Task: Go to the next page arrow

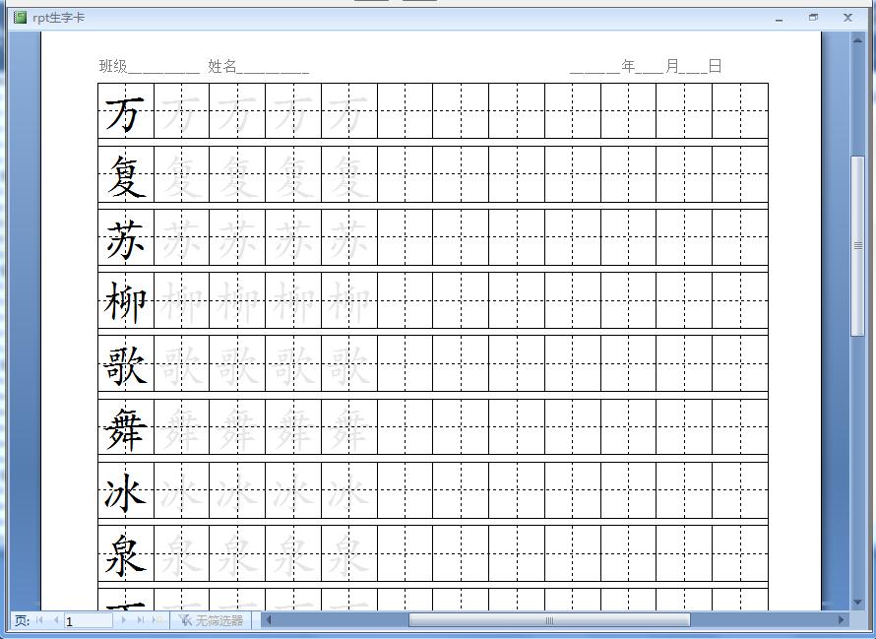Action: click(124, 620)
